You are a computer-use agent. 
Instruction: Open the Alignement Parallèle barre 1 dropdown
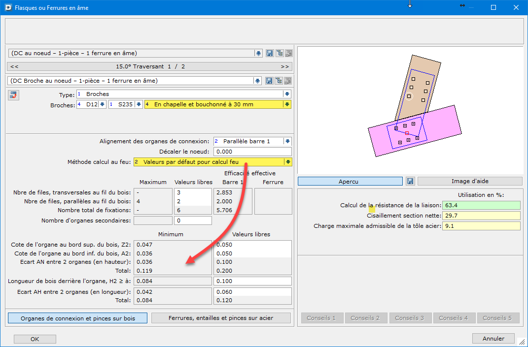[287, 142]
